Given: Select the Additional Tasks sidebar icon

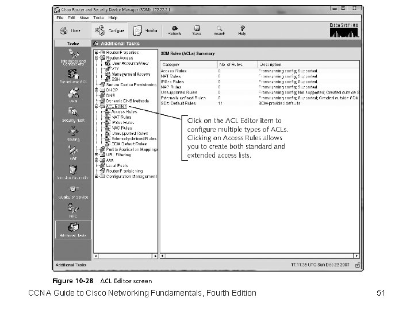Looking at the screenshot, I should point(73,227).
